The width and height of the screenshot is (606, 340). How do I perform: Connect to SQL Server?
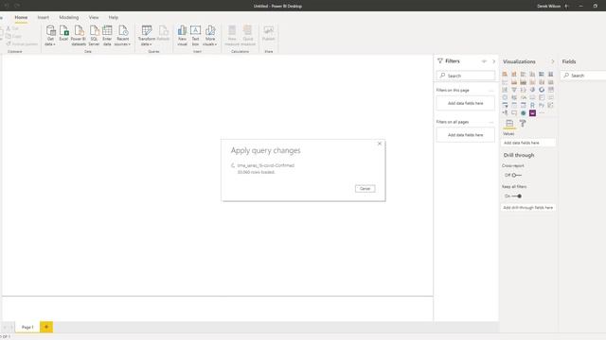94,36
